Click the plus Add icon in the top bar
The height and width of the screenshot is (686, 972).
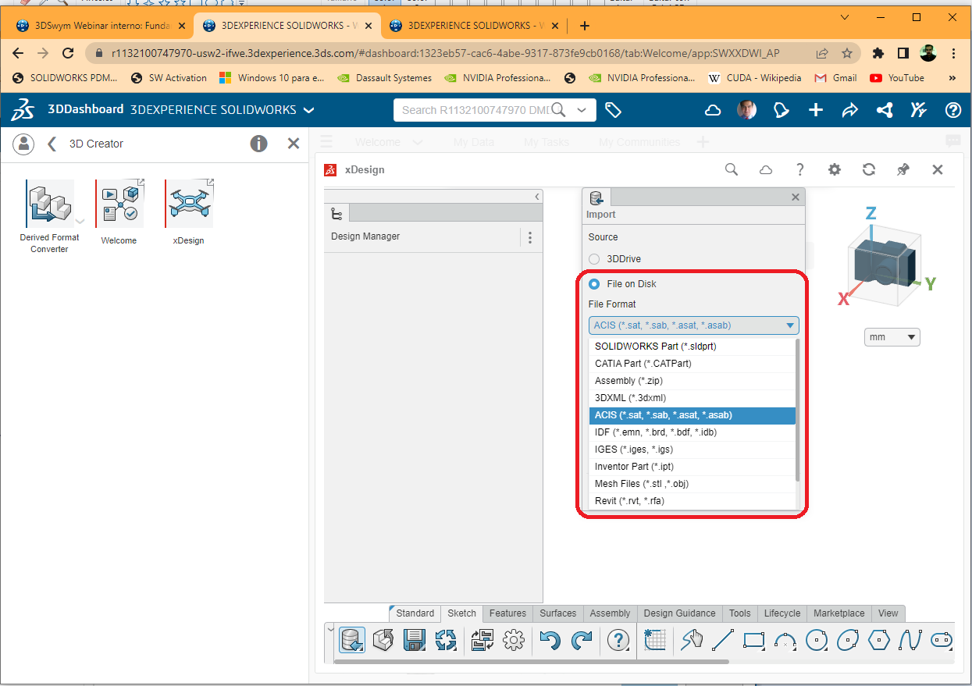click(816, 110)
